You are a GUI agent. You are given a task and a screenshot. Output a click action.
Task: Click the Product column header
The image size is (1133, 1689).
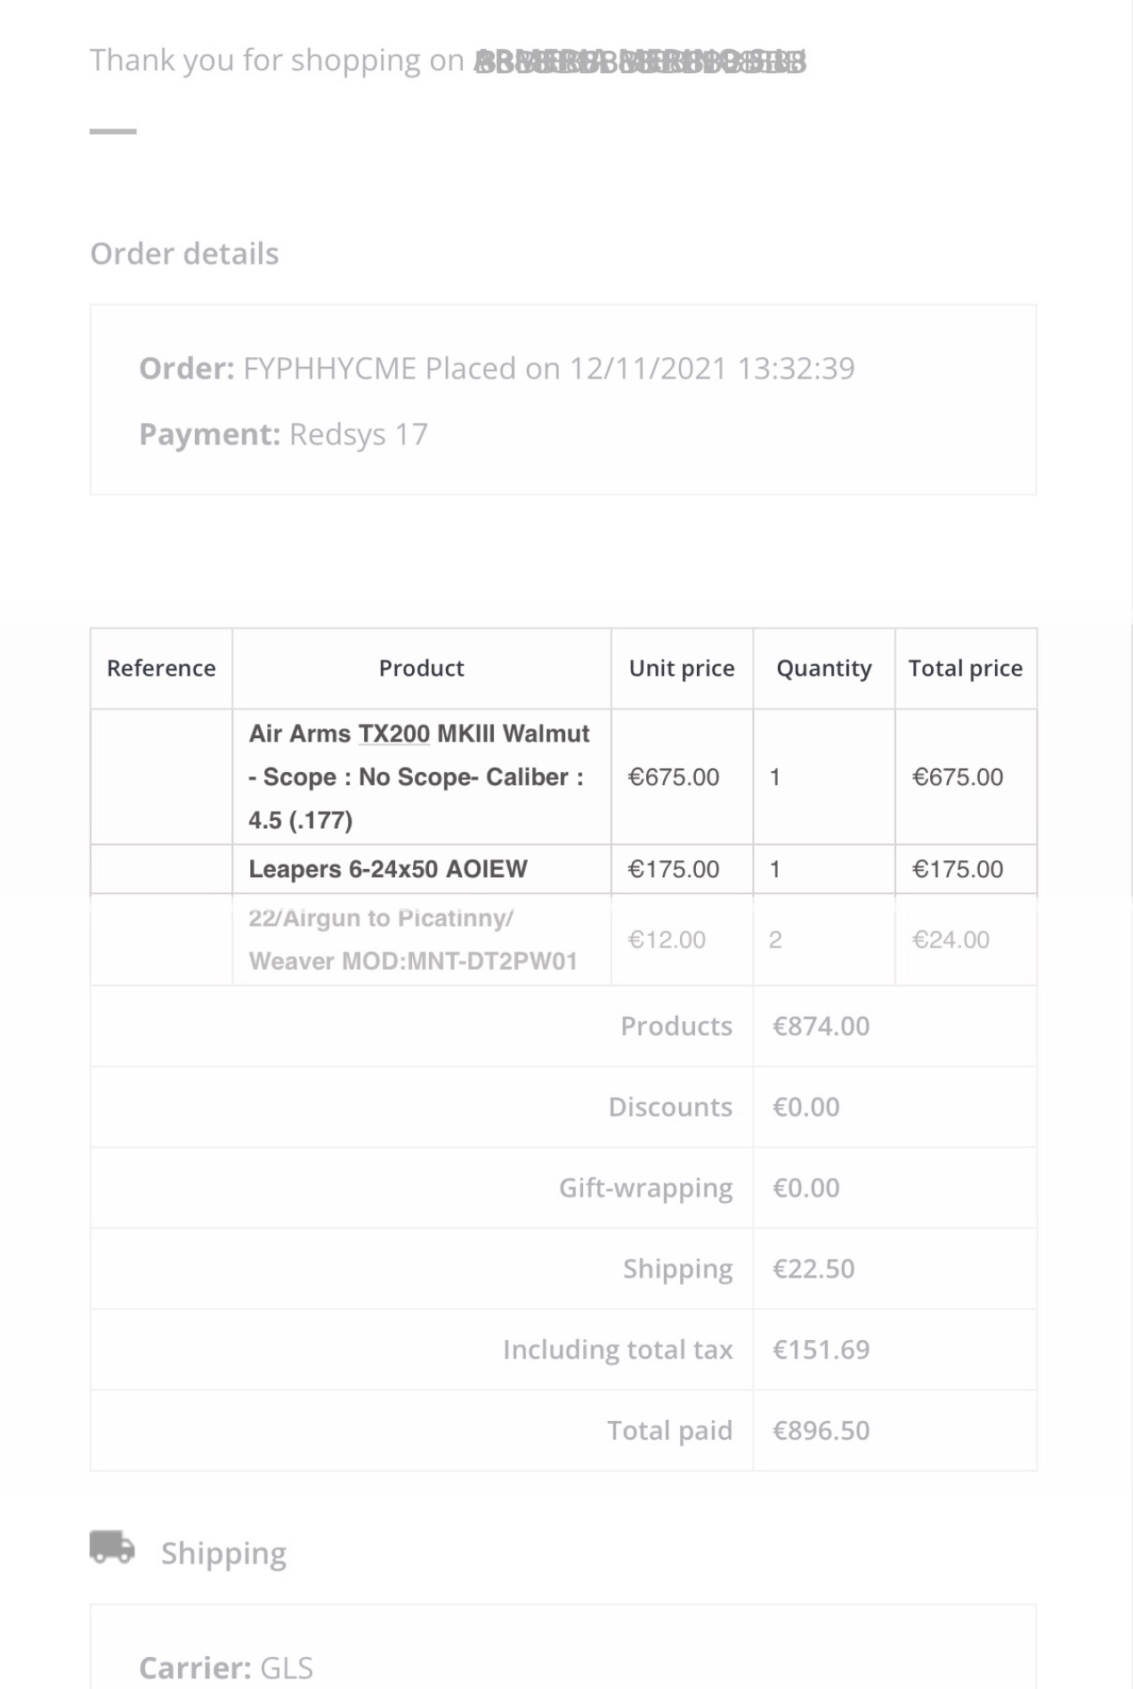pyautogui.click(x=421, y=669)
